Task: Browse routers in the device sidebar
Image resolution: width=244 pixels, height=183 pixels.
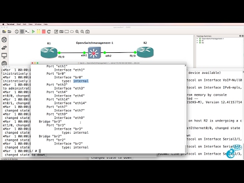Action: (4, 40)
